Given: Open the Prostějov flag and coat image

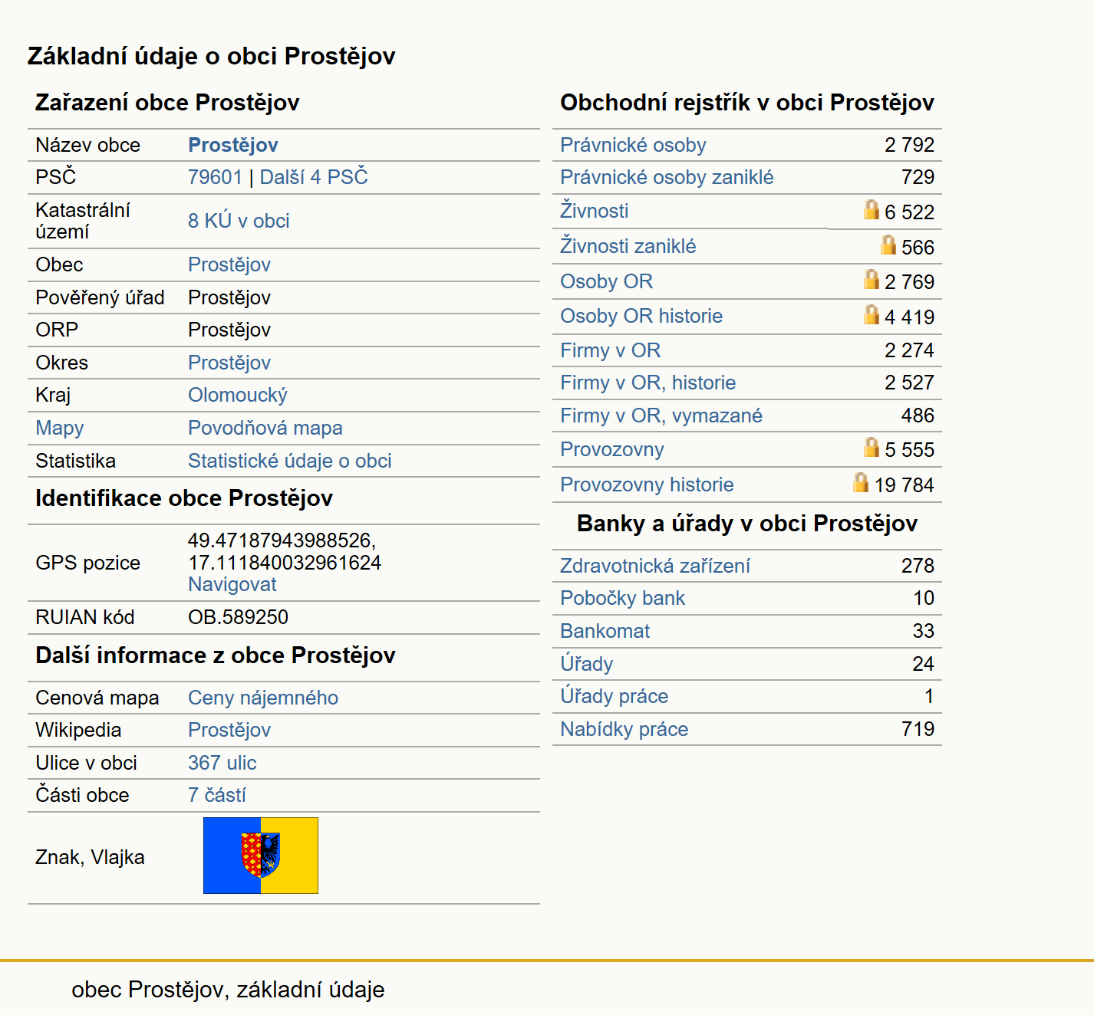Looking at the screenshot, I should (x=261, y=856).
